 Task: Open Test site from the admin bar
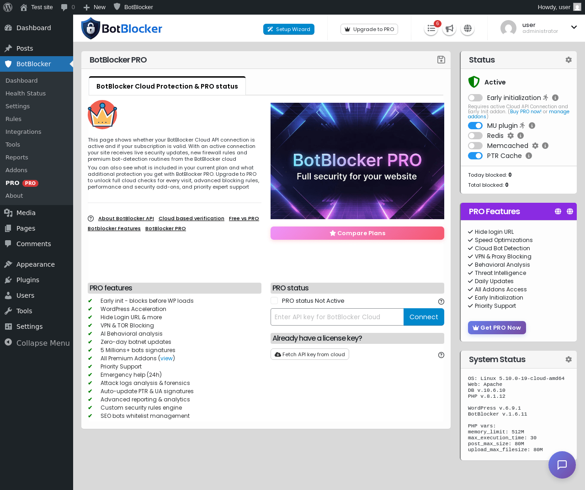(37, 7)
